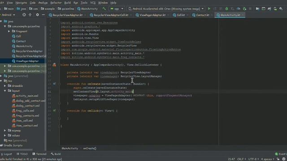
Task: Select frag_calls.xml layout file
Action: coord(25,110)
